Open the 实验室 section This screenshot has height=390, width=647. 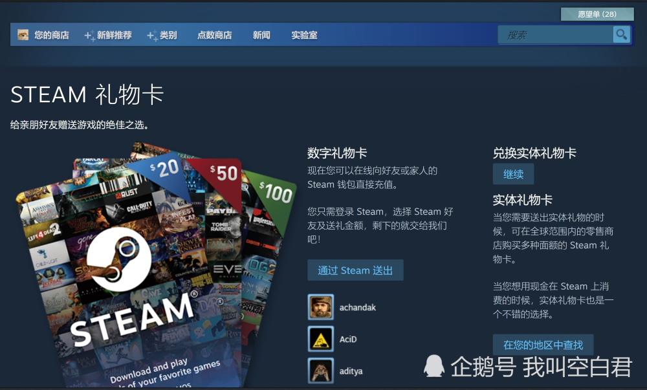click(304, 35)
